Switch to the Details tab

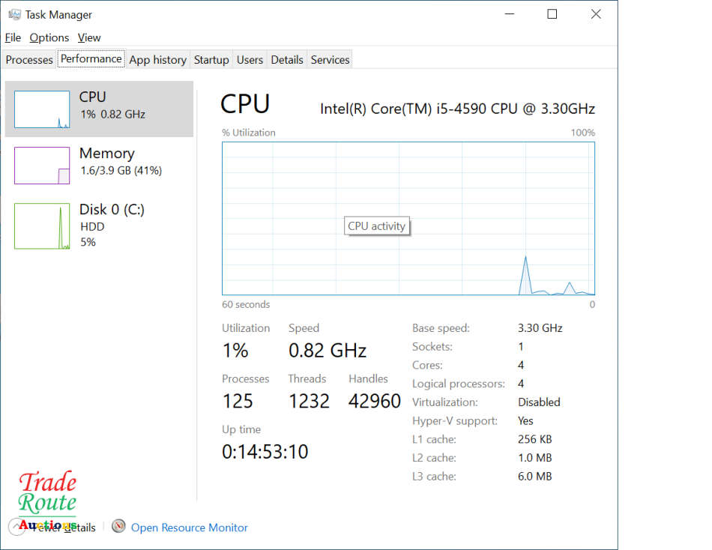[287, 59]
